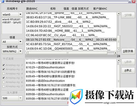This screenshot has height=106, width=137.
Task: Enable the Aireplay-ng -4 checkbox
Action: [4, 74]
